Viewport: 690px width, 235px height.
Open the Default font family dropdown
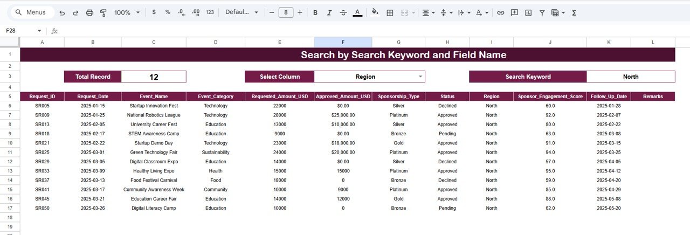[x=241, y=12]
